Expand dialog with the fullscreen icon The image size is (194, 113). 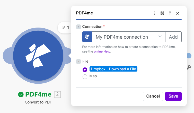pyautogui.click(x=162, y=13)
